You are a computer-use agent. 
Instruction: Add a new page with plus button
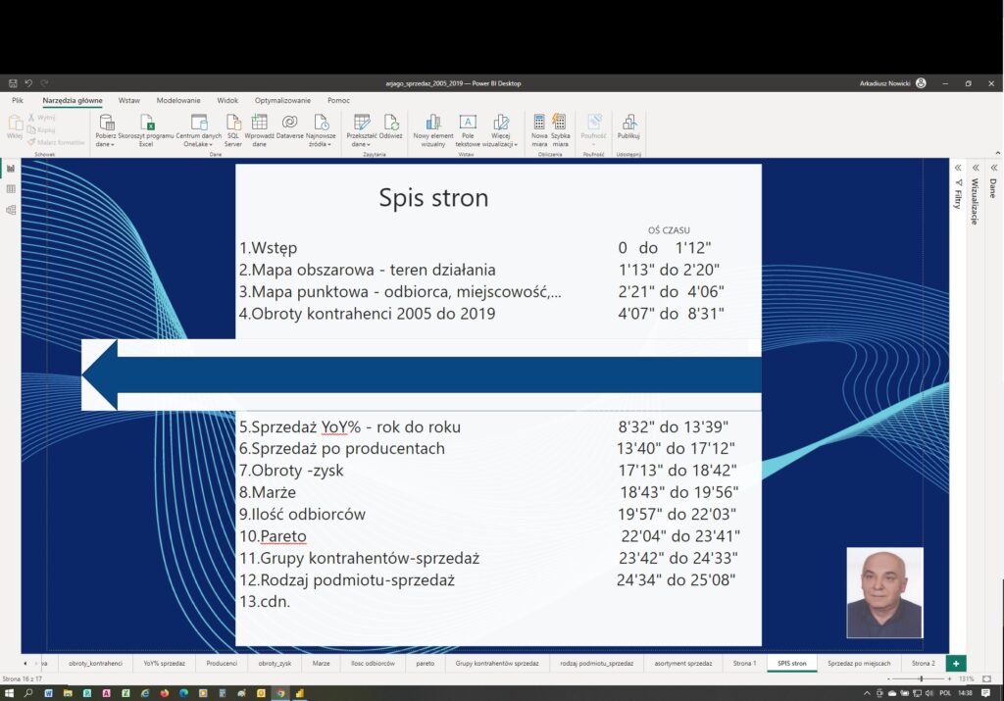(957, 664)
